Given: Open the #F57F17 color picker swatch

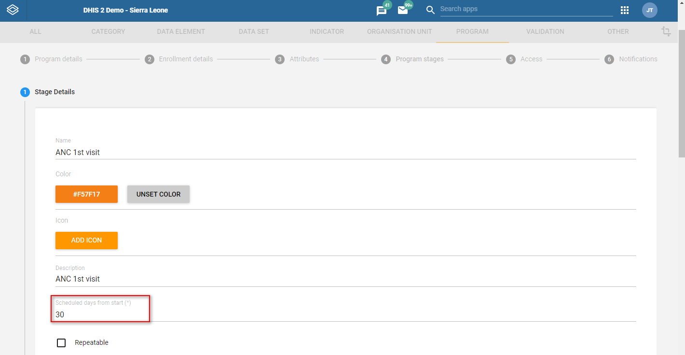Looking at the screenshot, I should [86, 194].
